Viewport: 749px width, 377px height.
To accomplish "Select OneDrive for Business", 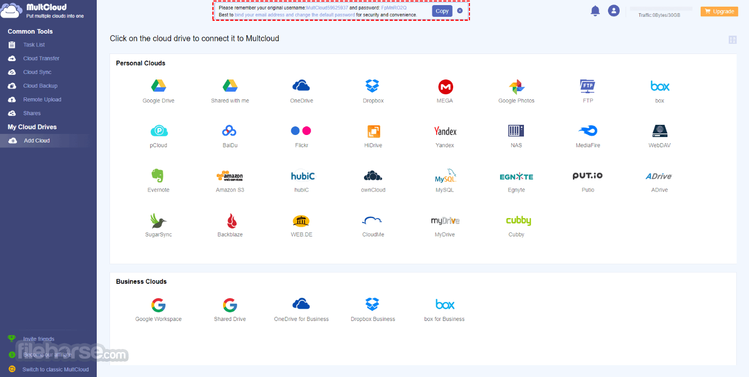I will pyautogui.click(x=301, y=305).
